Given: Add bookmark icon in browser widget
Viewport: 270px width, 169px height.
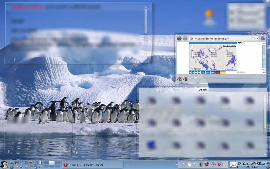Looking at the screenshot, I should coord(179,79).
